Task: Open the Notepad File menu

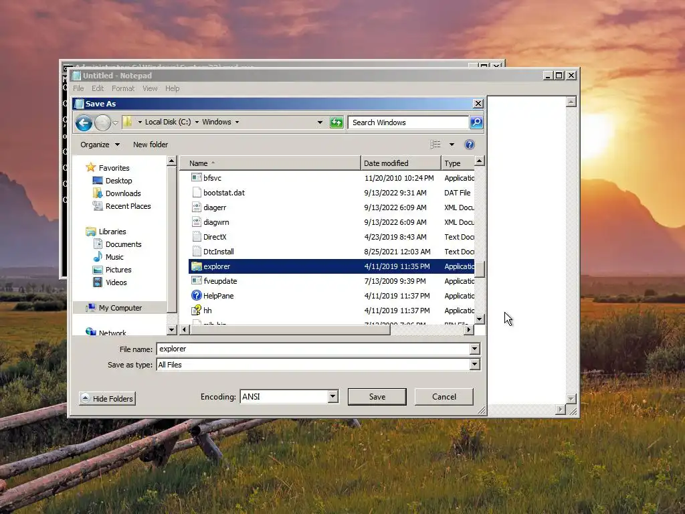Action: coord(79,88)
